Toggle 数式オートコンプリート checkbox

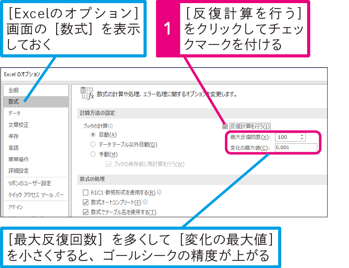pos(86,202)
